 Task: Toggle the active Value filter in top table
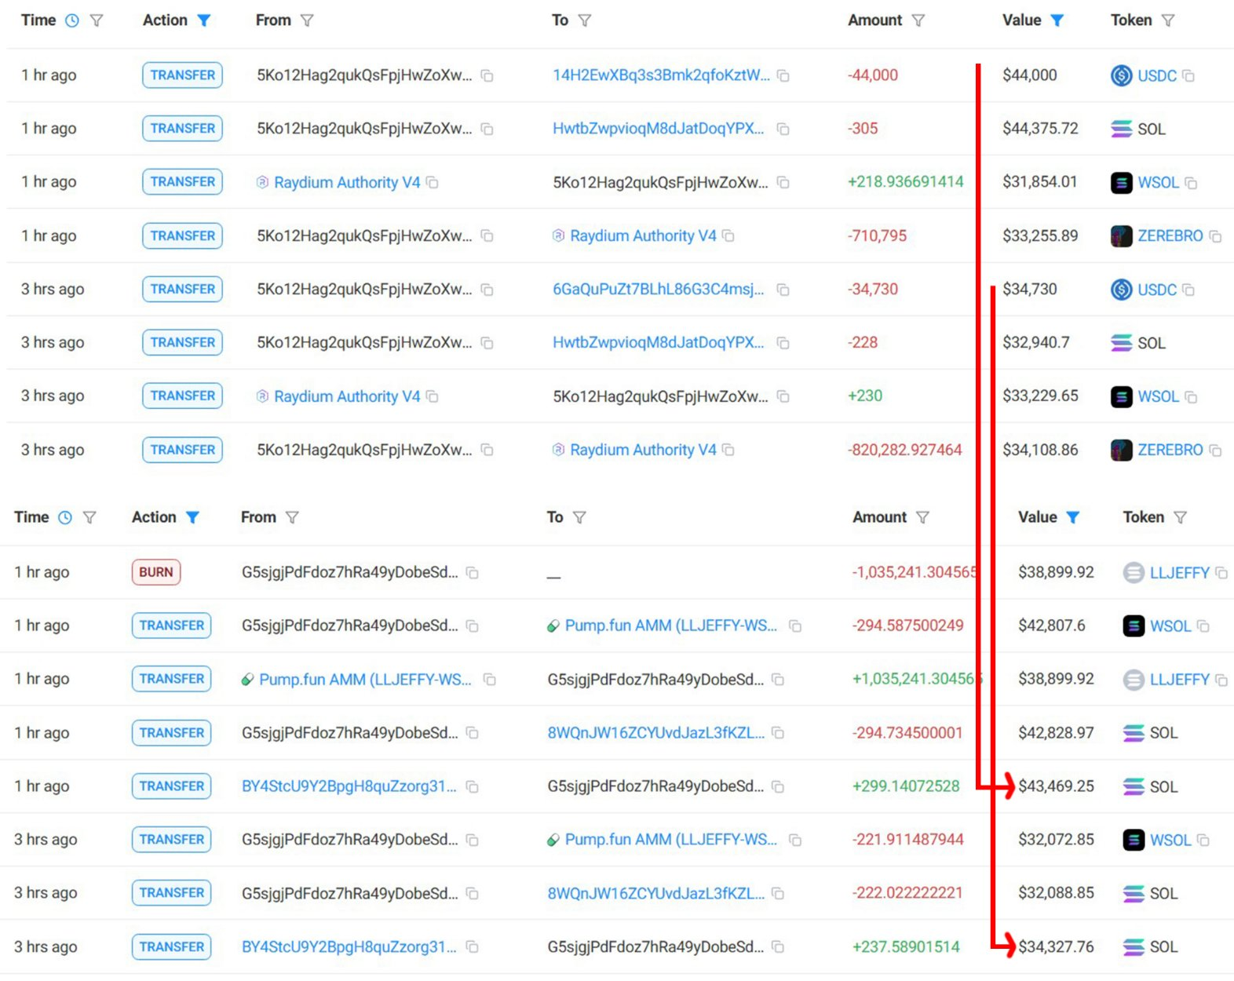(1057, 21)
